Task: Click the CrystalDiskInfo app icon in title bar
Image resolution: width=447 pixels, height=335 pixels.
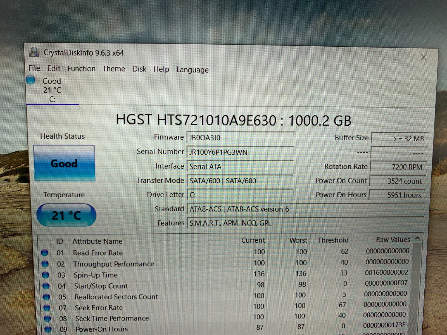Action: (34, 52)
